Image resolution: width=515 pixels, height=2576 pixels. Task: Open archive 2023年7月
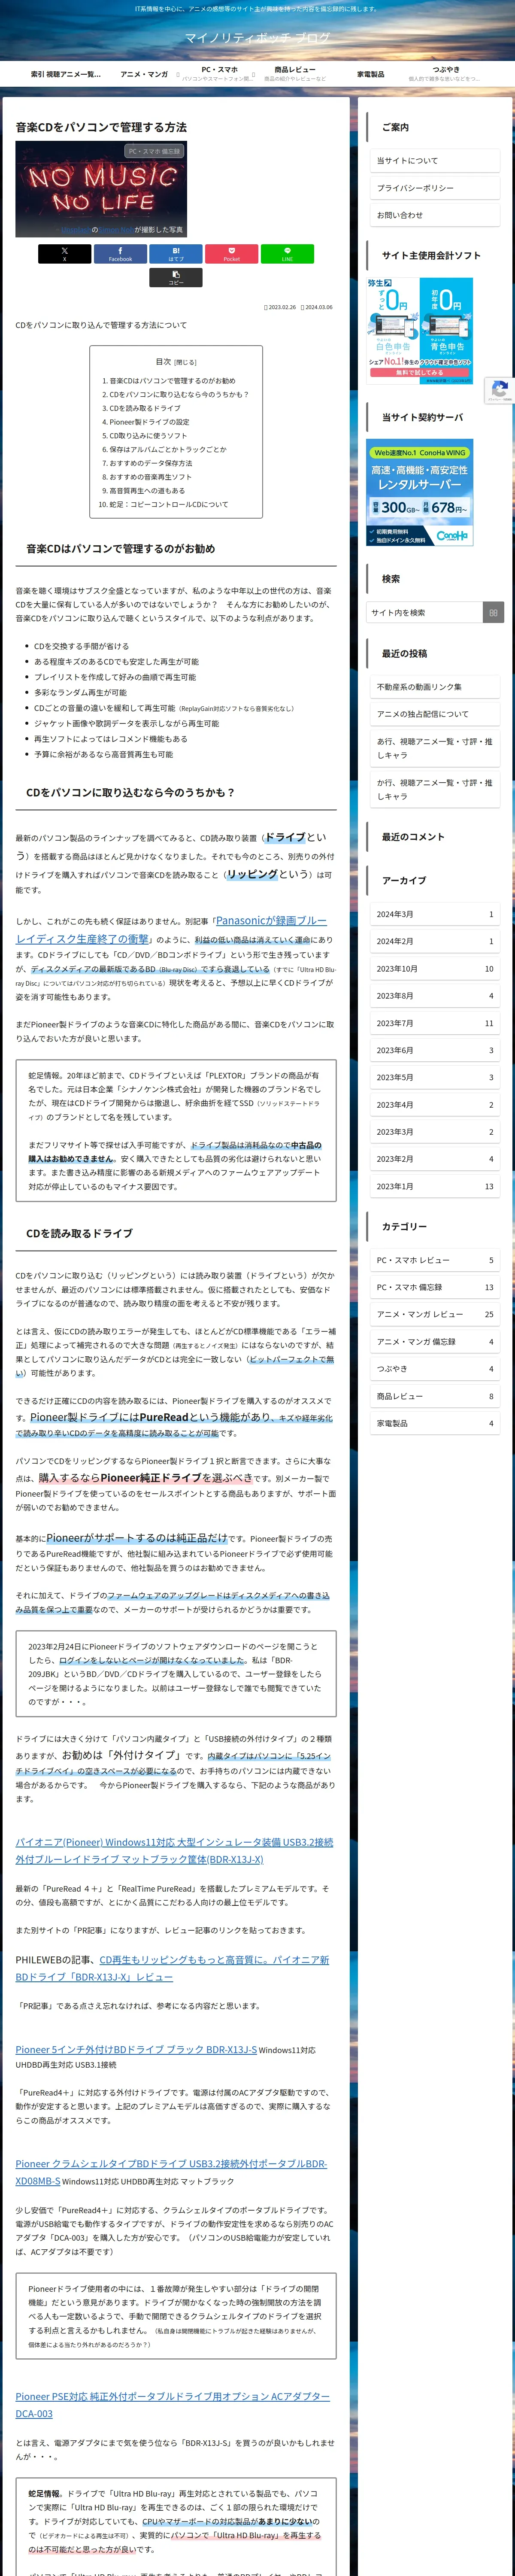point(435,1023)
